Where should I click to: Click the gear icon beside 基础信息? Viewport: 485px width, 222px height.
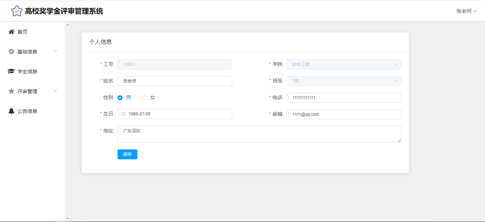pyautogui.click(x=11, y=52)
